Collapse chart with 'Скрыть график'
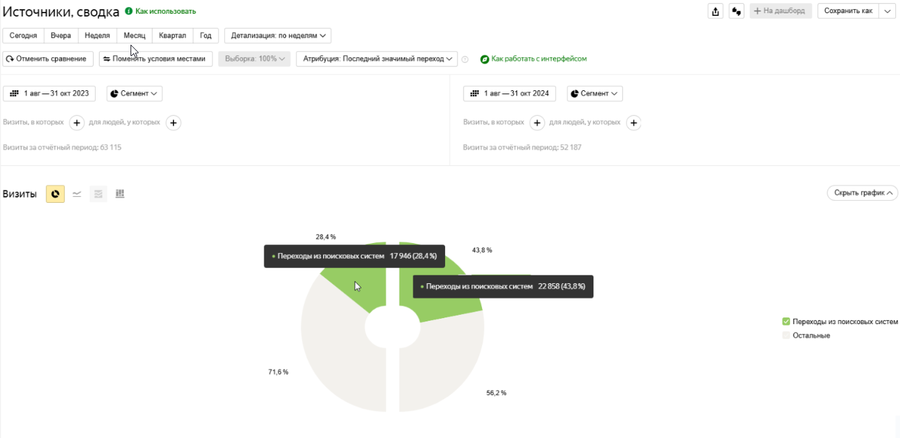 click(862, 193)
